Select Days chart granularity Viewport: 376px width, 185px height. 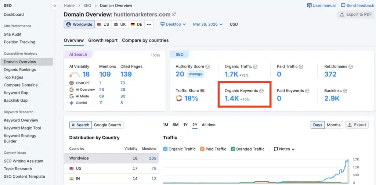coord(318,125)
